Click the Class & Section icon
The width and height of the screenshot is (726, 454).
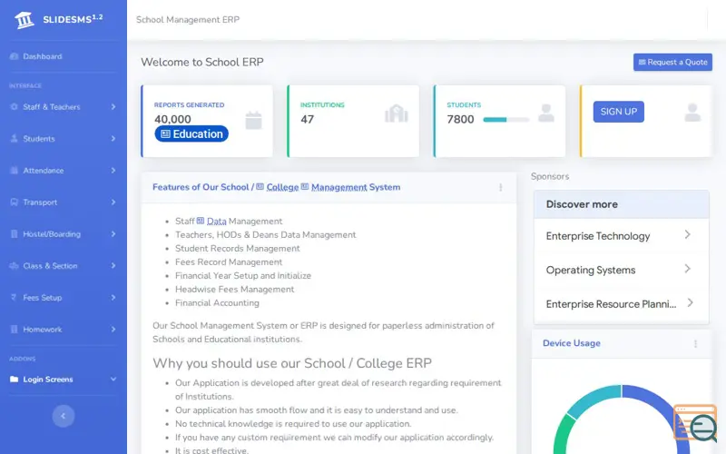(14, 266)
